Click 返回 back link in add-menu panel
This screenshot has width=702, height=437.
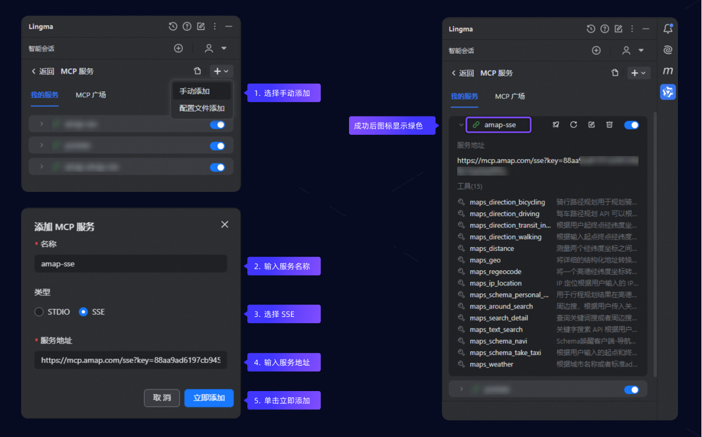click(43, 71)
